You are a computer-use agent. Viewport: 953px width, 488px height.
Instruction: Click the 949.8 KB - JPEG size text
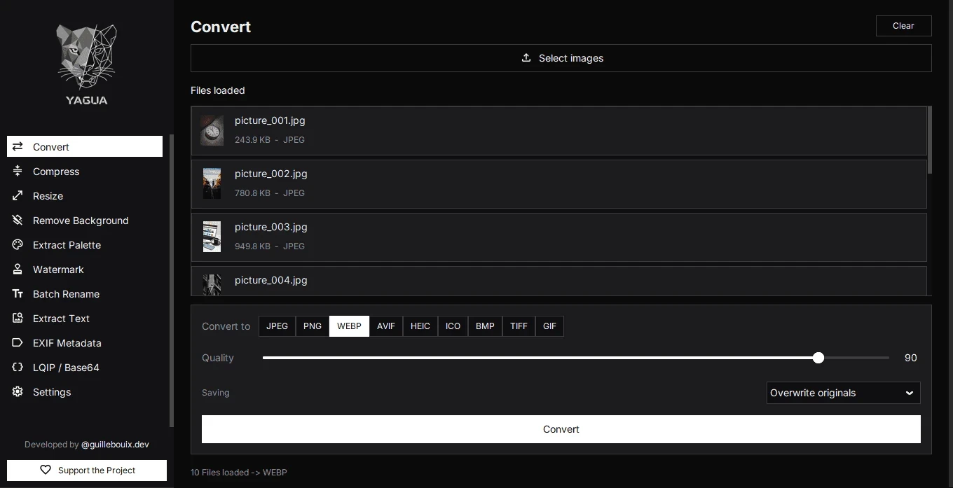click(270, 246)
